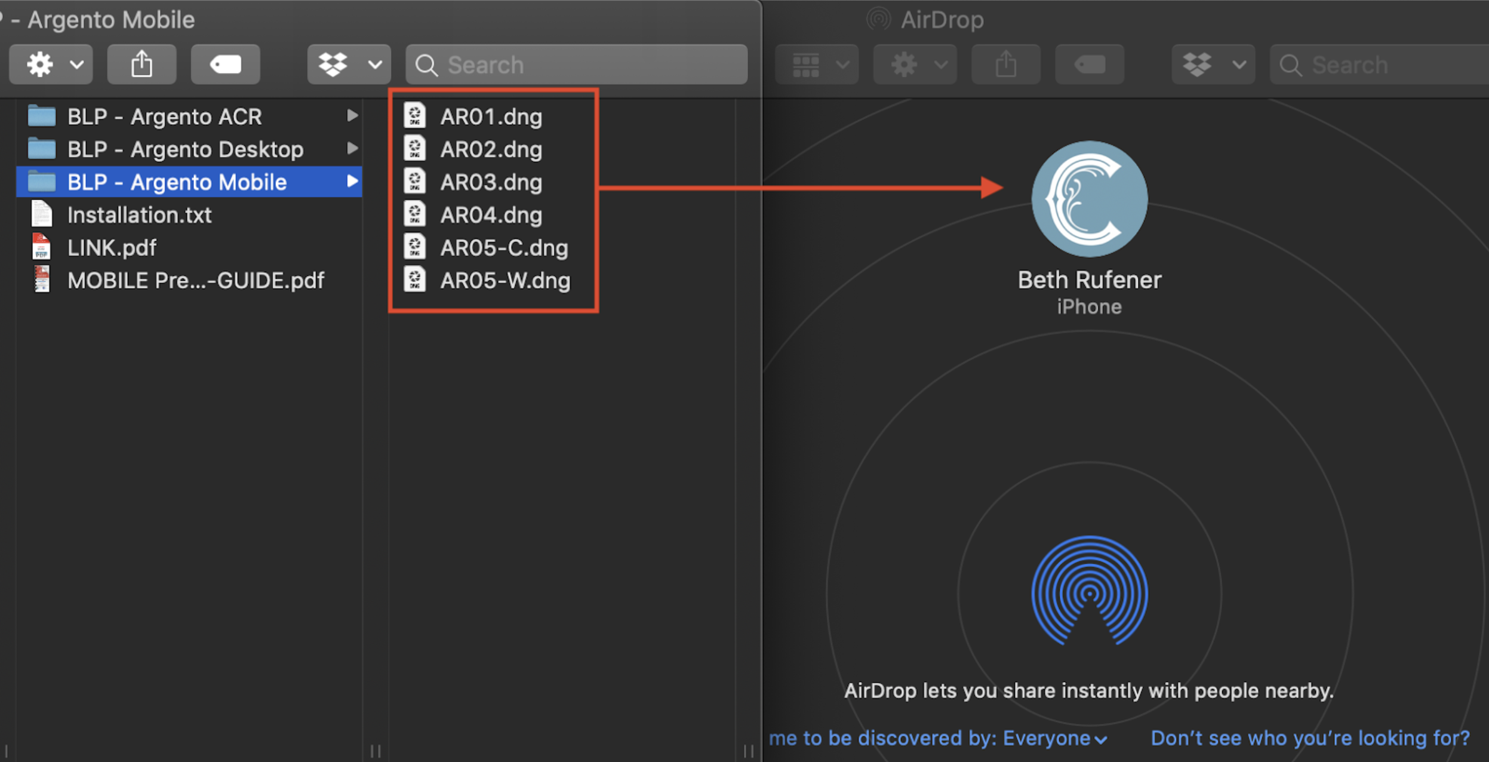Select the BLP - Argento Desktop folder
This screenshot has width=1489, height=762.
point(190,149)
